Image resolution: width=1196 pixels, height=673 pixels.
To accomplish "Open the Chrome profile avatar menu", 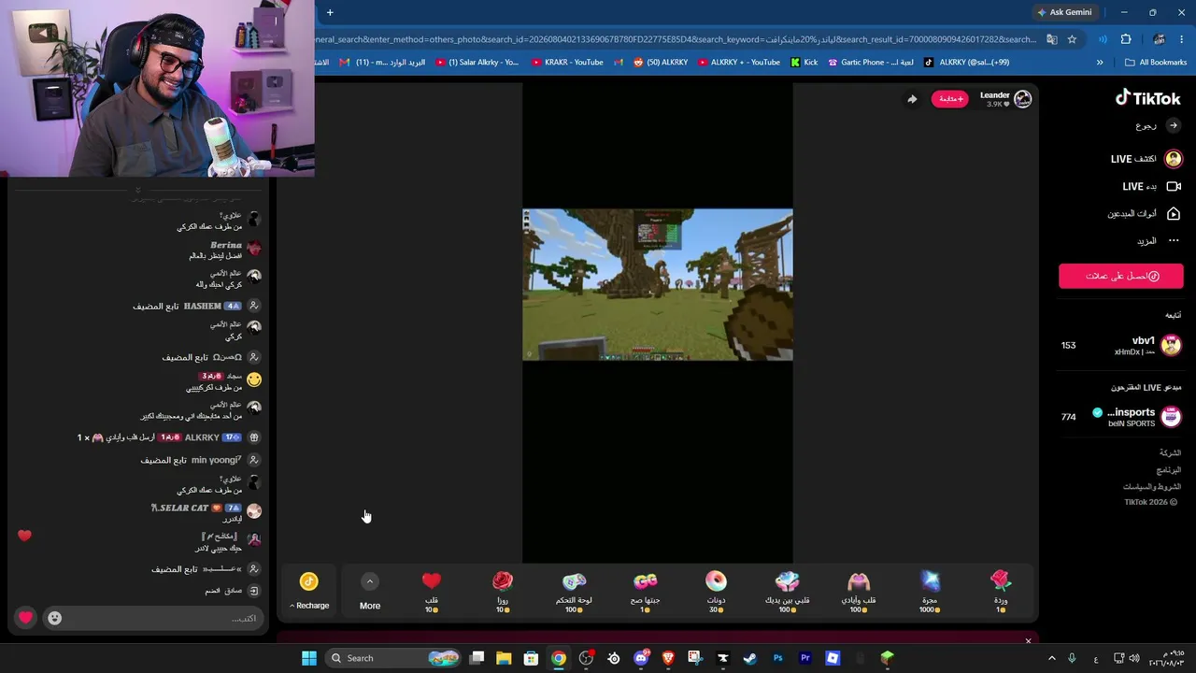I will pos(1159,39).
